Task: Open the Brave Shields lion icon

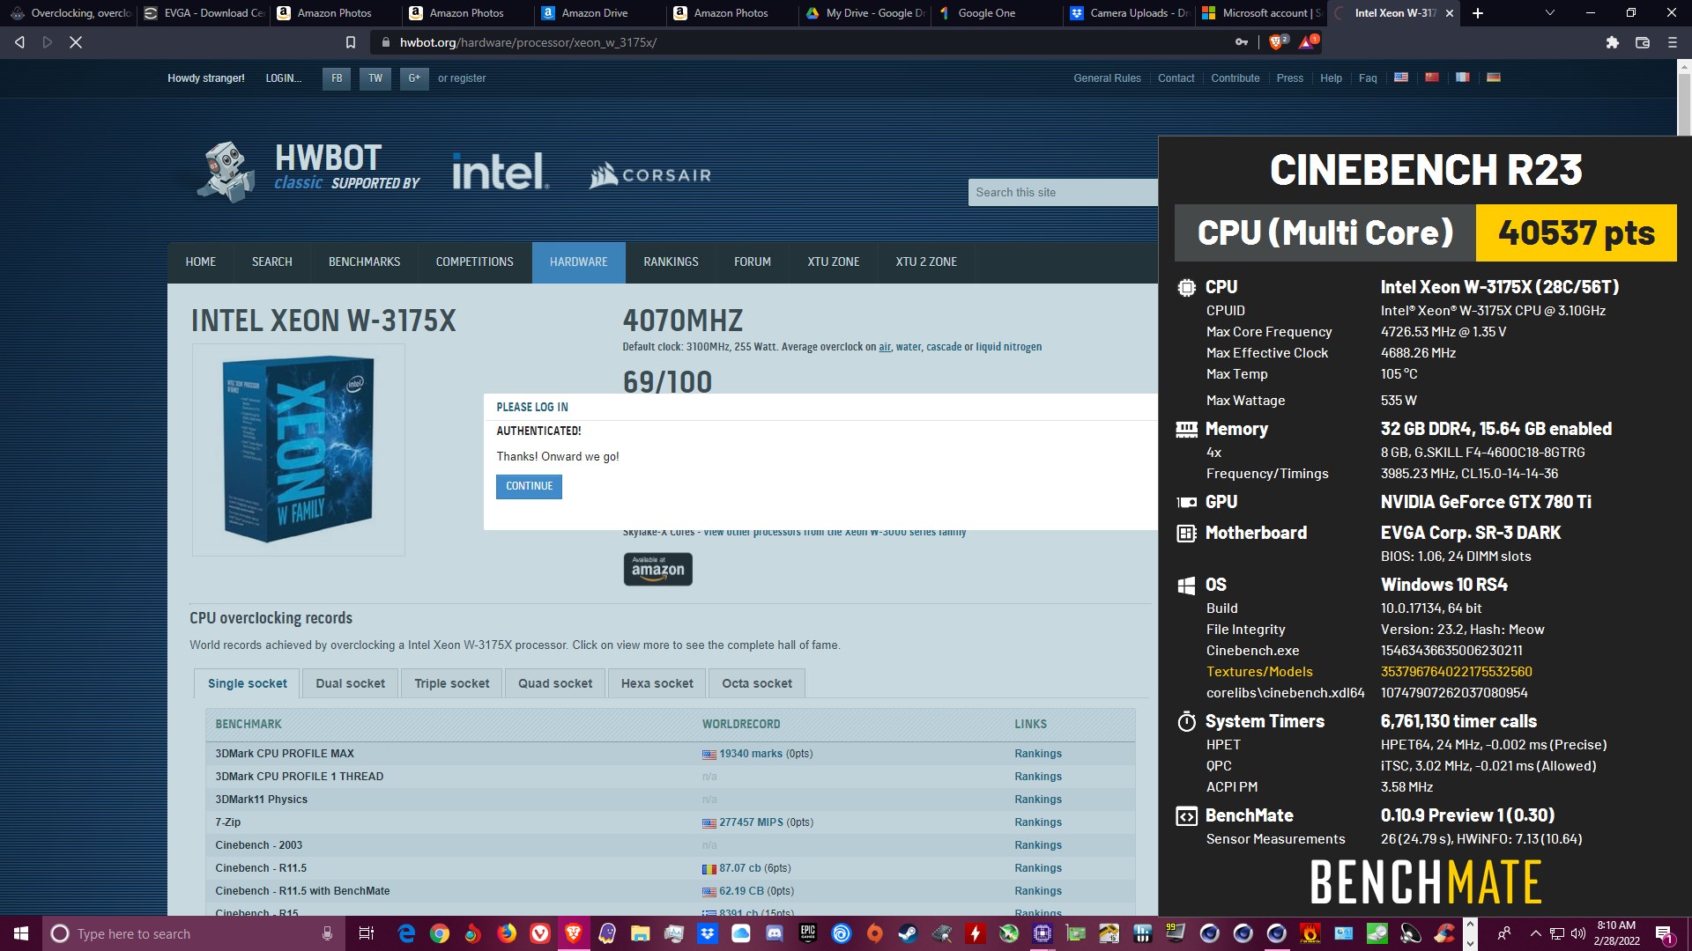Action: [1277, 41]
